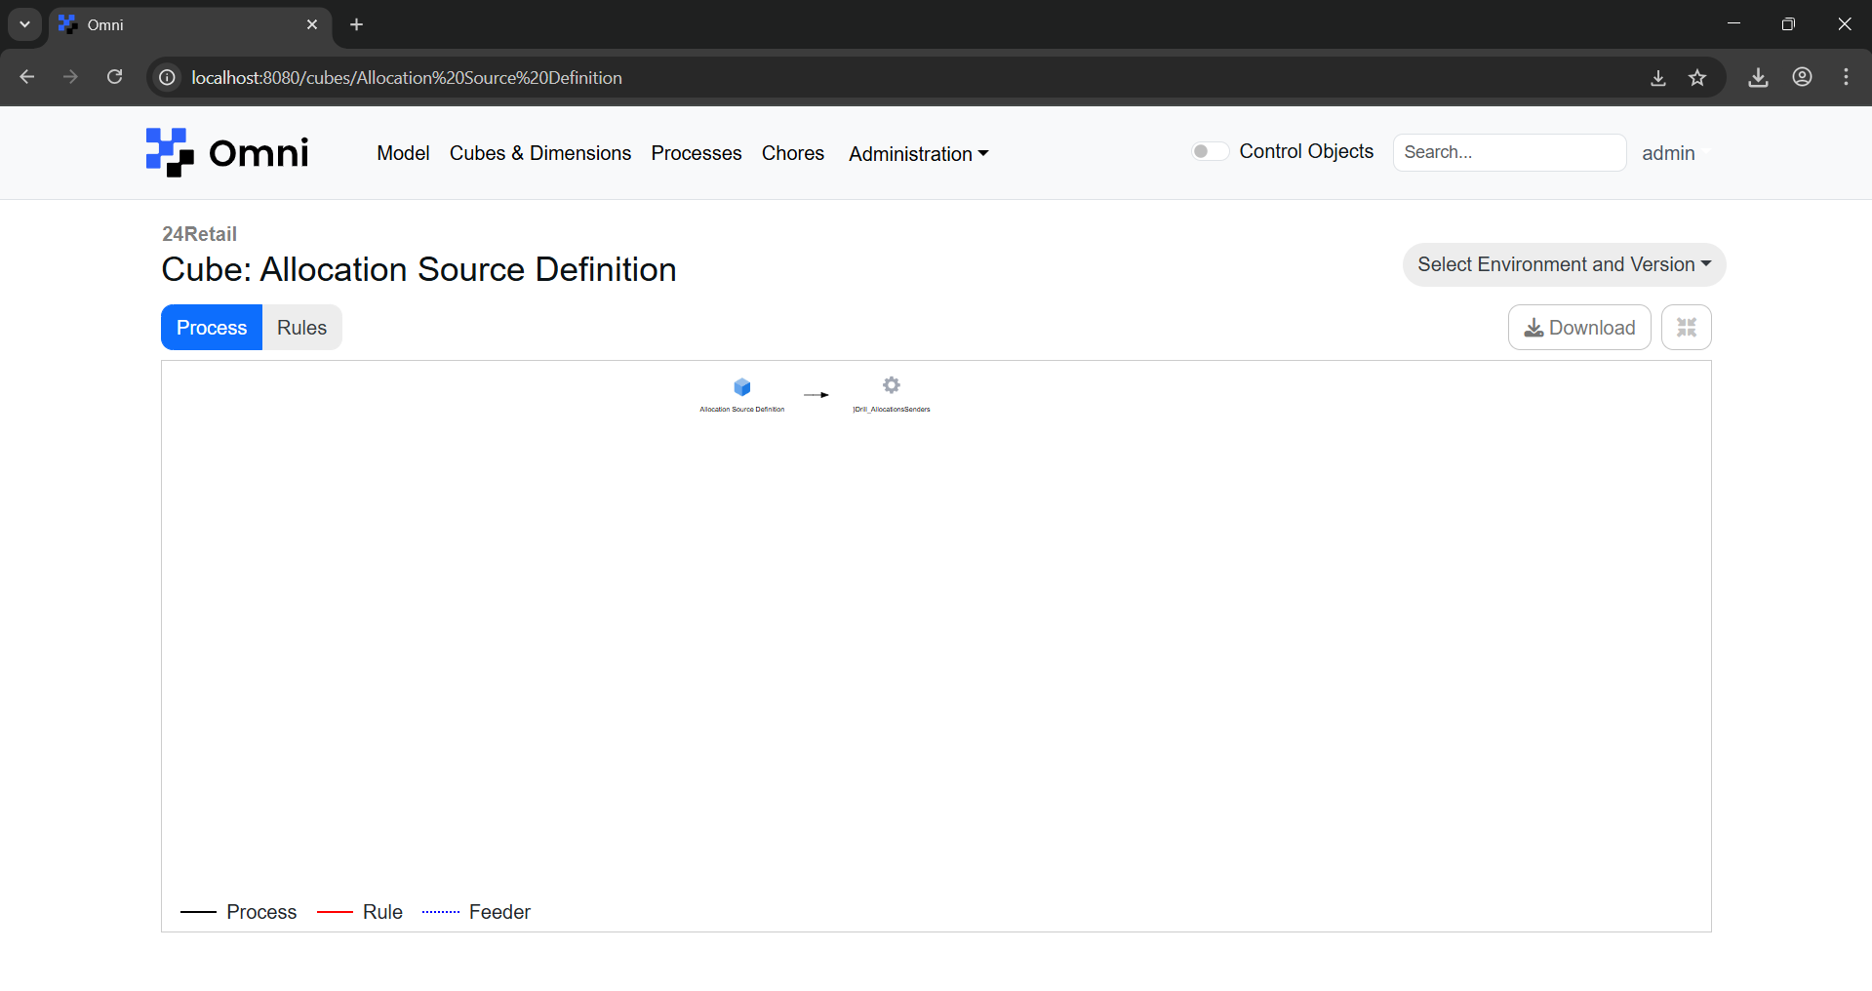The width and height of the screenshot is (1872, 991).
Task: Expand the Administration dropdown menu
Action: pyautogui.click(x=918, y=154)
